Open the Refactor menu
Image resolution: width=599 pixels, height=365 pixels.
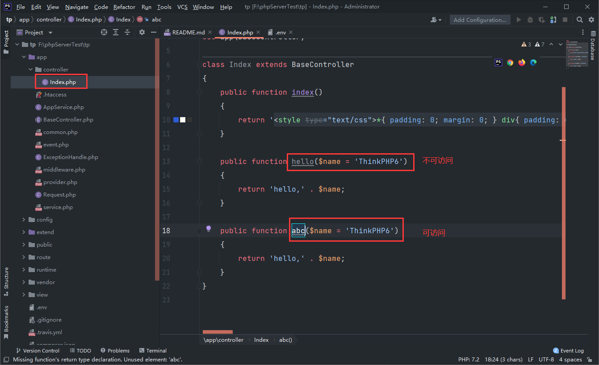coord(124,7)
